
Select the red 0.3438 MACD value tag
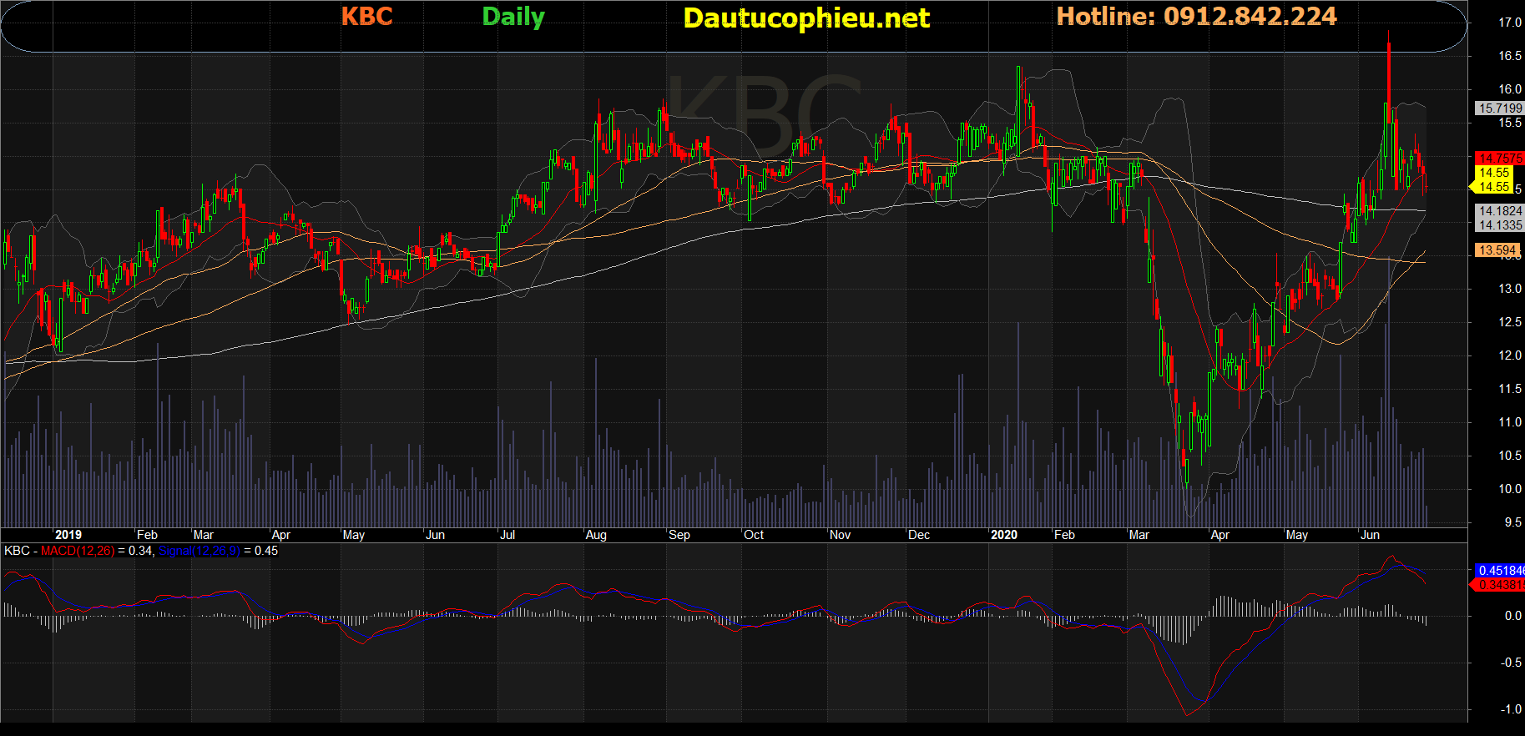1500,585
